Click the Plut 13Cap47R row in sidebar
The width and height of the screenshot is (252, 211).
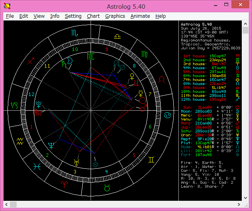click(x=210, y=143)
